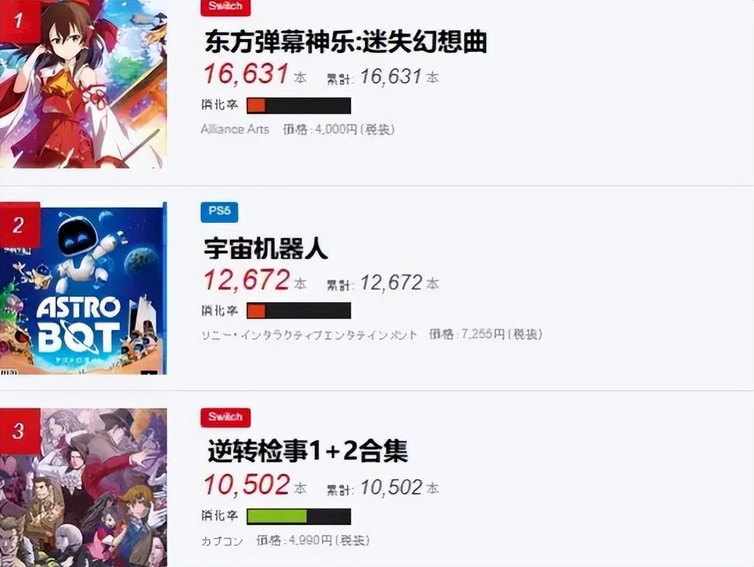Open the Astro Bot cover image
Image resolution: width=754 pixels, height=567 pixels.
(x=84, y=288)
